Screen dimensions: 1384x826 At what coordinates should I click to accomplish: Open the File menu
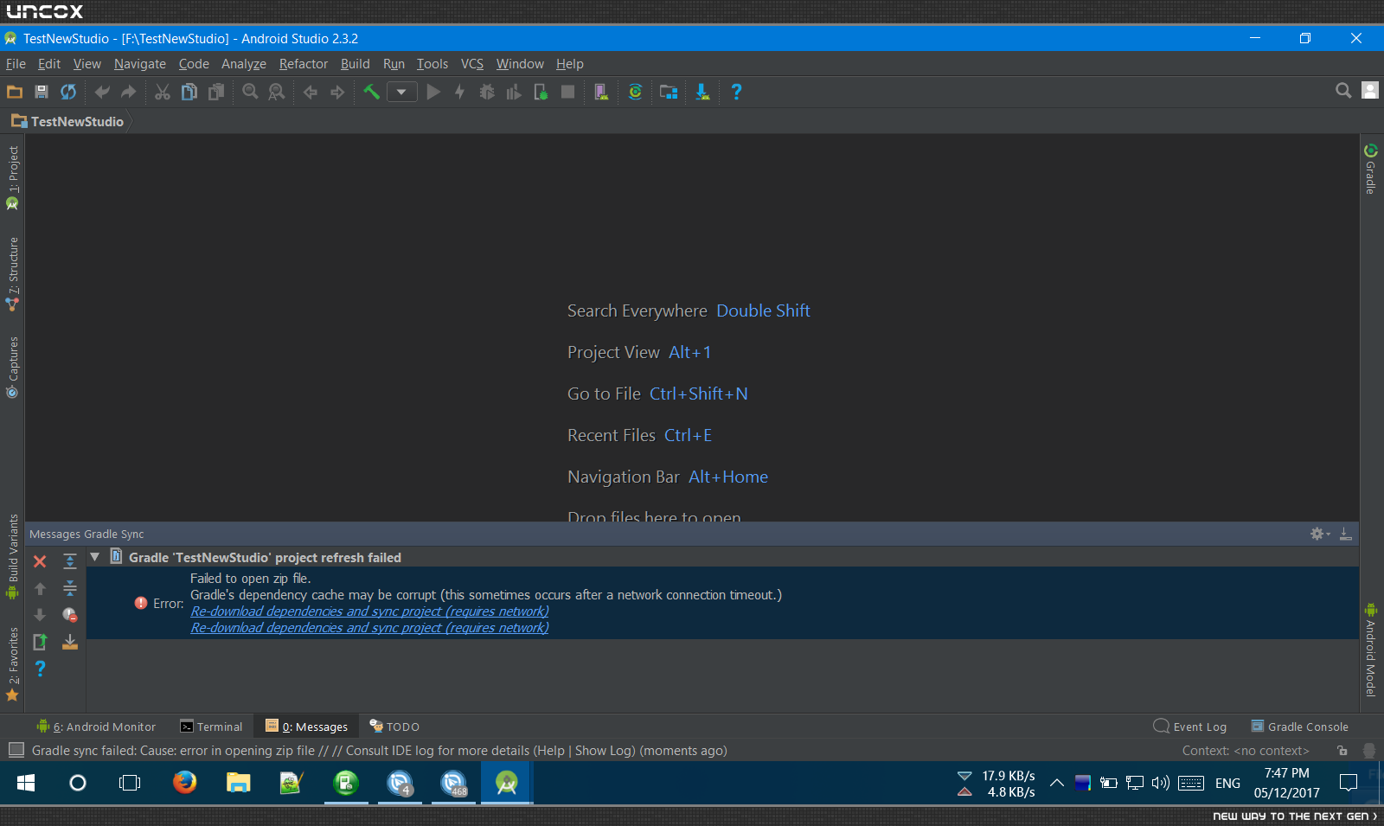click(16, 64)
